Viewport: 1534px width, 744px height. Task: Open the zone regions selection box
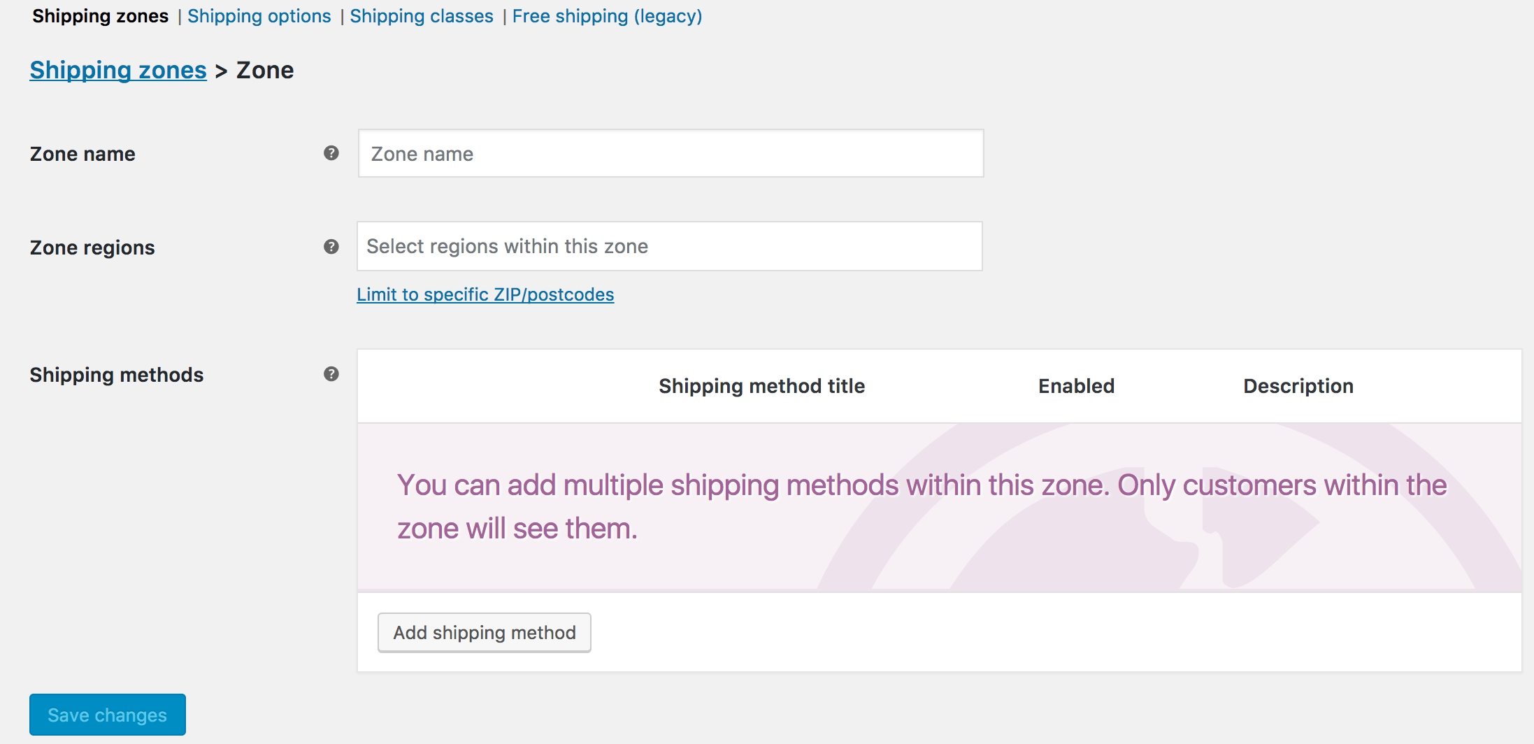pyautogui.click(x=669, y=246)
